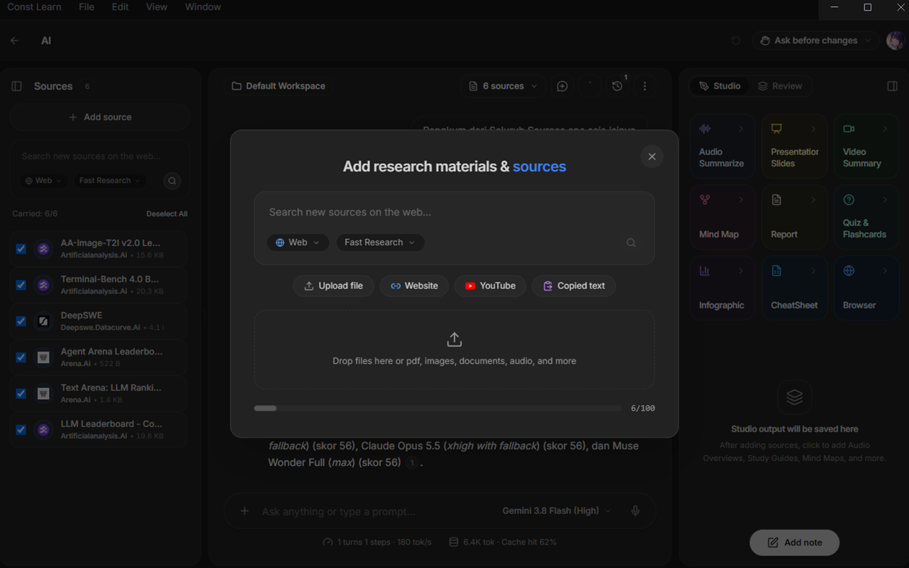Image resolution: width=909 pixels, height=568 pixels.
Task: Close the Add research materials dialog
Action: click(x=652, y=157)
